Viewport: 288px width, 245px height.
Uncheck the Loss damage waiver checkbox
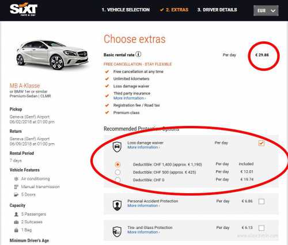click(x=262, y=143)
